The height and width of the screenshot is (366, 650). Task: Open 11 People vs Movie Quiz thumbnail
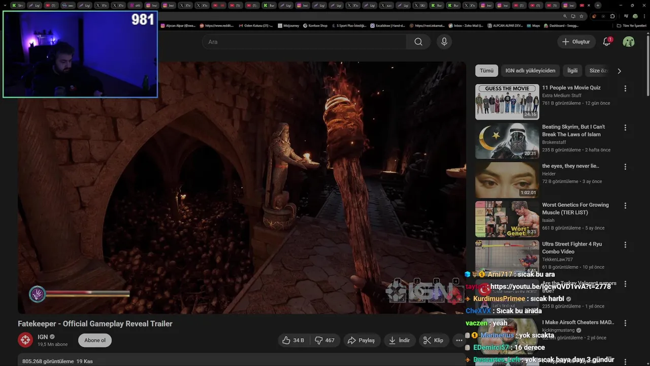tap(507, 102)
